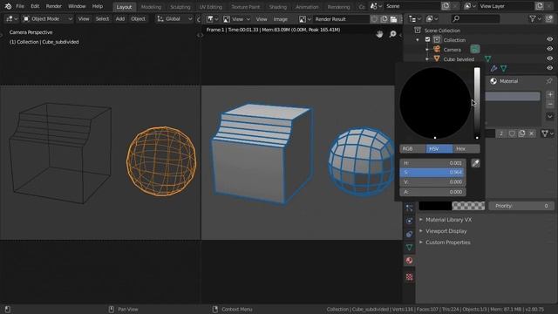The image size is (558, 314).
Task: Toggle the Collection exclude checkbox
Action: coord(428,40)
